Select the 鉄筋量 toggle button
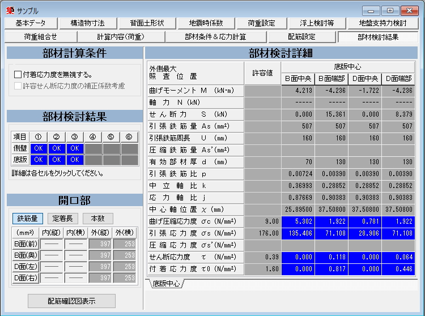 click(27, 219)
